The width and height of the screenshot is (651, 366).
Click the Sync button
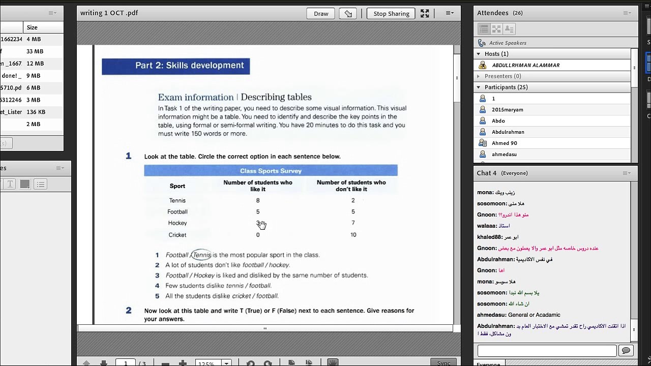click(x=443, y=363)
